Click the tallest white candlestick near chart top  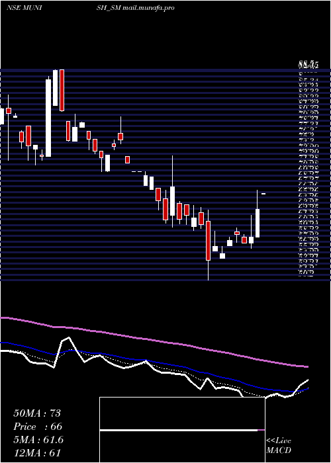[x=48, y=118]
